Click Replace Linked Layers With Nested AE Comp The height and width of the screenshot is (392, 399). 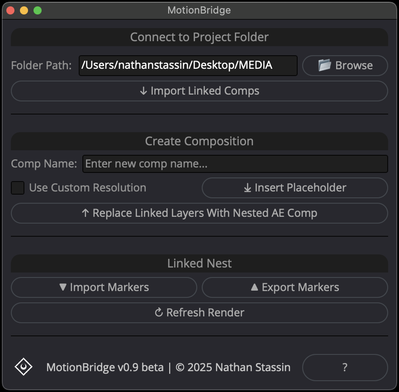pyautogui.click(x=199, y=213)
